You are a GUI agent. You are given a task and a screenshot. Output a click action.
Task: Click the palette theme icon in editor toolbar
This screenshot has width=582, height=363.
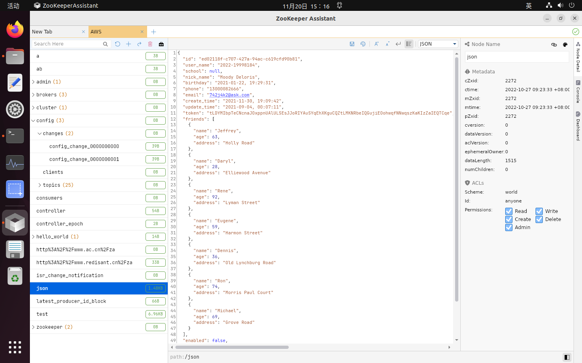363,44
